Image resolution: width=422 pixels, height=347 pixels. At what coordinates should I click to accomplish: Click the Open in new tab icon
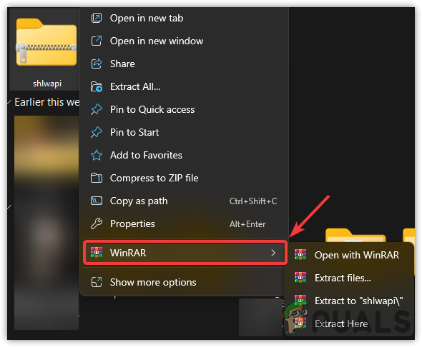(x=97, y=19)
